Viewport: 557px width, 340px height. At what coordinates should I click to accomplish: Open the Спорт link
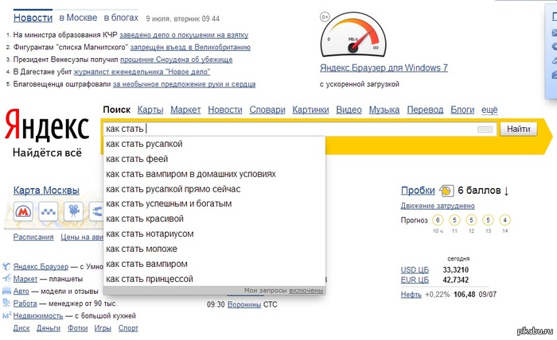(128, 328)
